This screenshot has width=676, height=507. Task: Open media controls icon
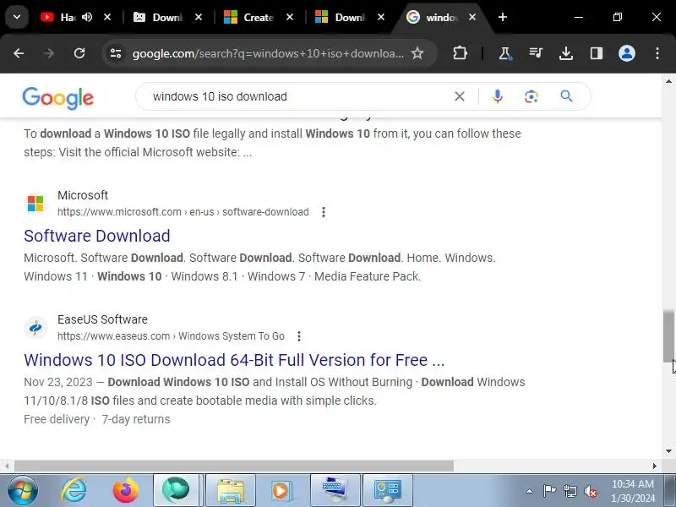point(536,53)
